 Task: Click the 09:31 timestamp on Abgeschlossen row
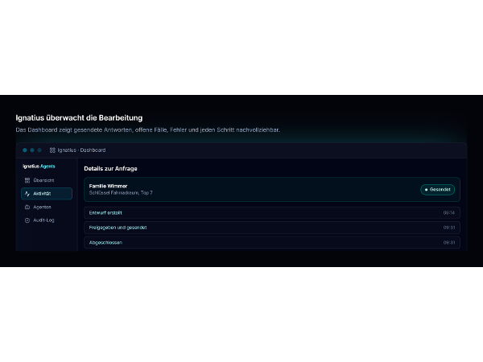(449, 243)
